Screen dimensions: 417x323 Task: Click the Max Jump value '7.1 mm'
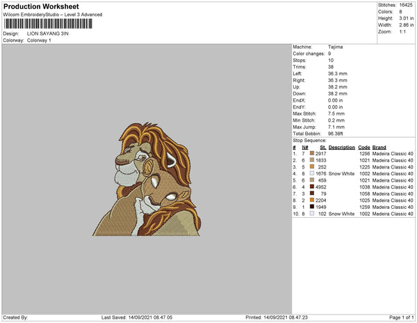pos(336,127)
